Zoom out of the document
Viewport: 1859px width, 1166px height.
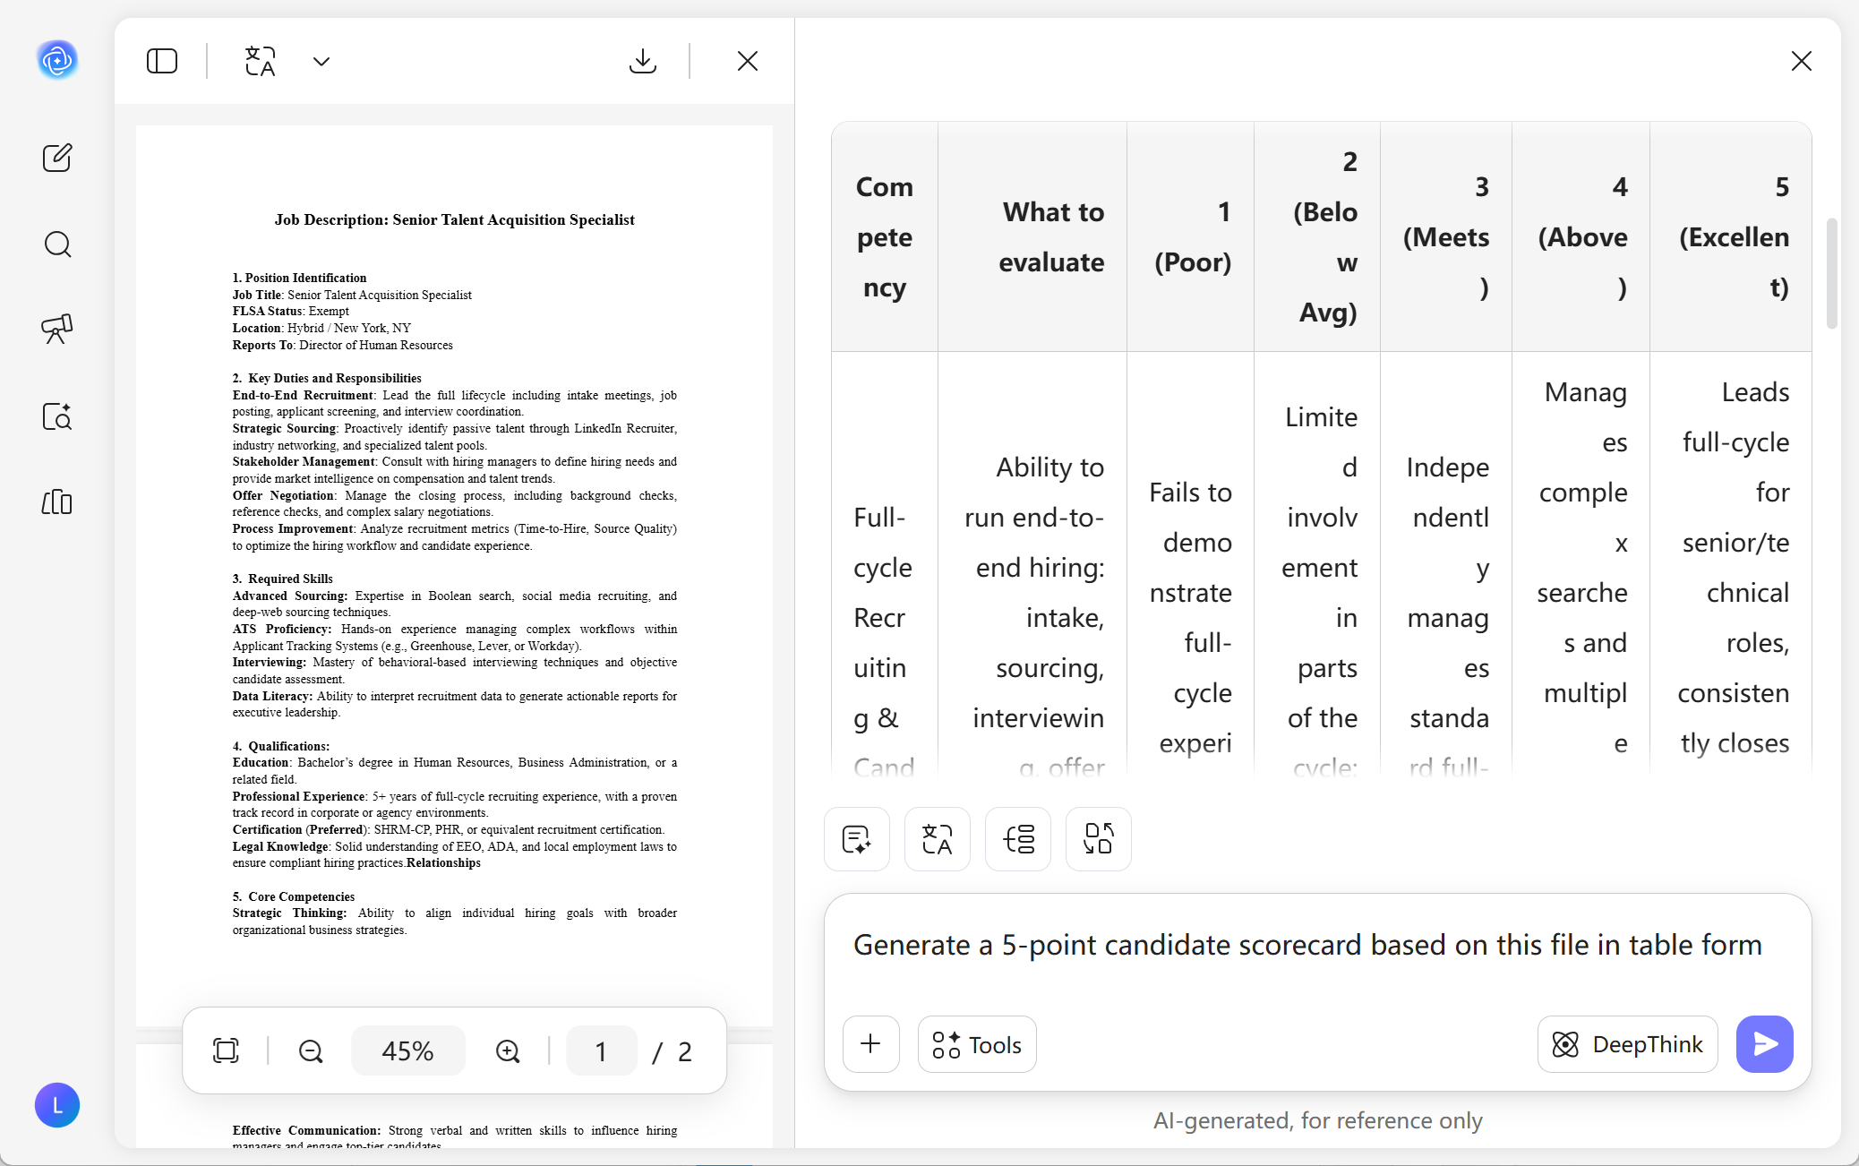(x=311, y=1050)
